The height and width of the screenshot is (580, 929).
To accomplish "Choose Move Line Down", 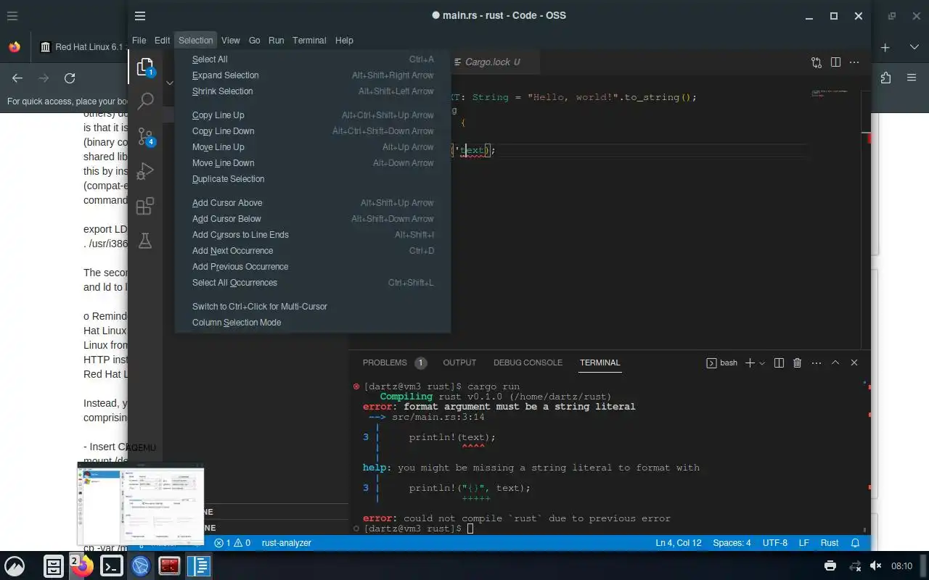I will (313, 163).
